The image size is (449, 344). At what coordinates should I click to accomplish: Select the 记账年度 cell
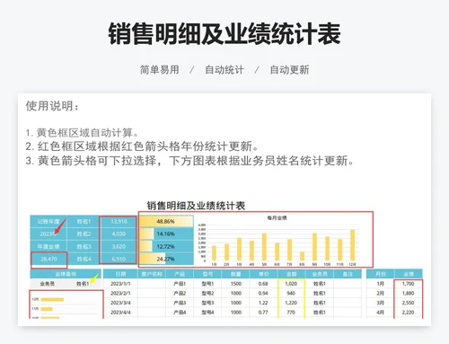[48, 222]
